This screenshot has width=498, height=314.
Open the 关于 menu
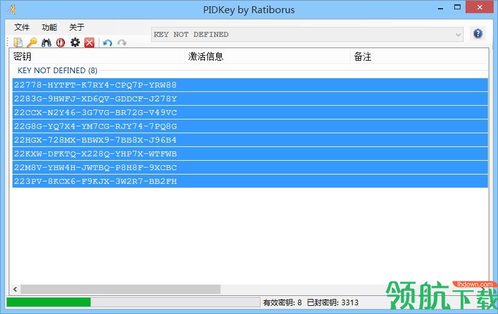(77, 28)
